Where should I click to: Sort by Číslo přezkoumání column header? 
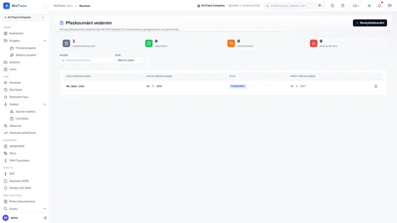tap(79, 76)
